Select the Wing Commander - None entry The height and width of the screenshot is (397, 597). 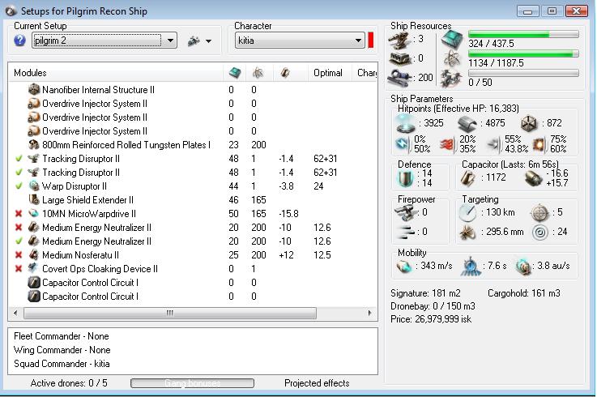point(62,350)
